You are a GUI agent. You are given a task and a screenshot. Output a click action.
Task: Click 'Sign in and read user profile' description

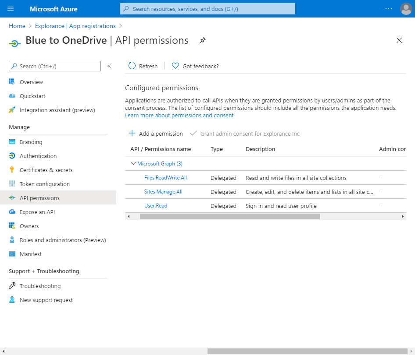click(281, 206)
